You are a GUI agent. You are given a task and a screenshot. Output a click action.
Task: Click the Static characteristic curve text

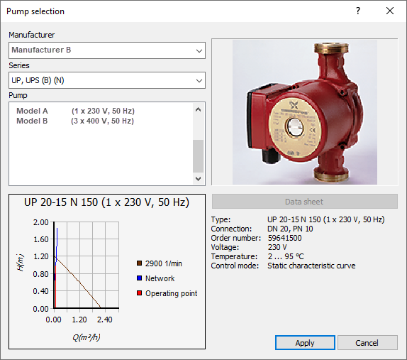(x=311, y=266)
